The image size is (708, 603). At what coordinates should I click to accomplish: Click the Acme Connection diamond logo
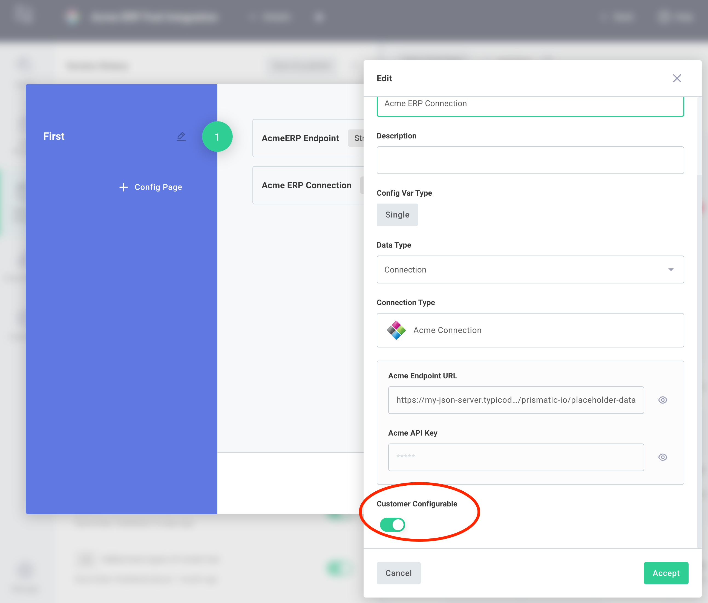396,330
